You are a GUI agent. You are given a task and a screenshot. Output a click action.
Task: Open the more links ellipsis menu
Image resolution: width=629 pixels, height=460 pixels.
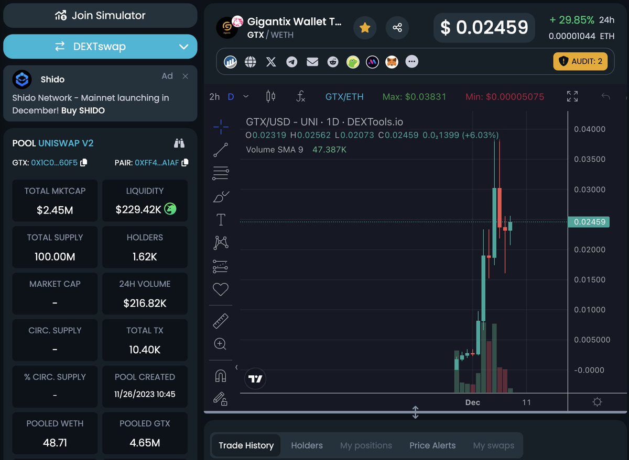point(412,61)
